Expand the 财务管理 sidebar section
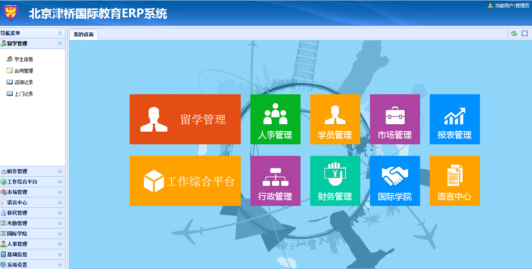 (x=60, y=172)
